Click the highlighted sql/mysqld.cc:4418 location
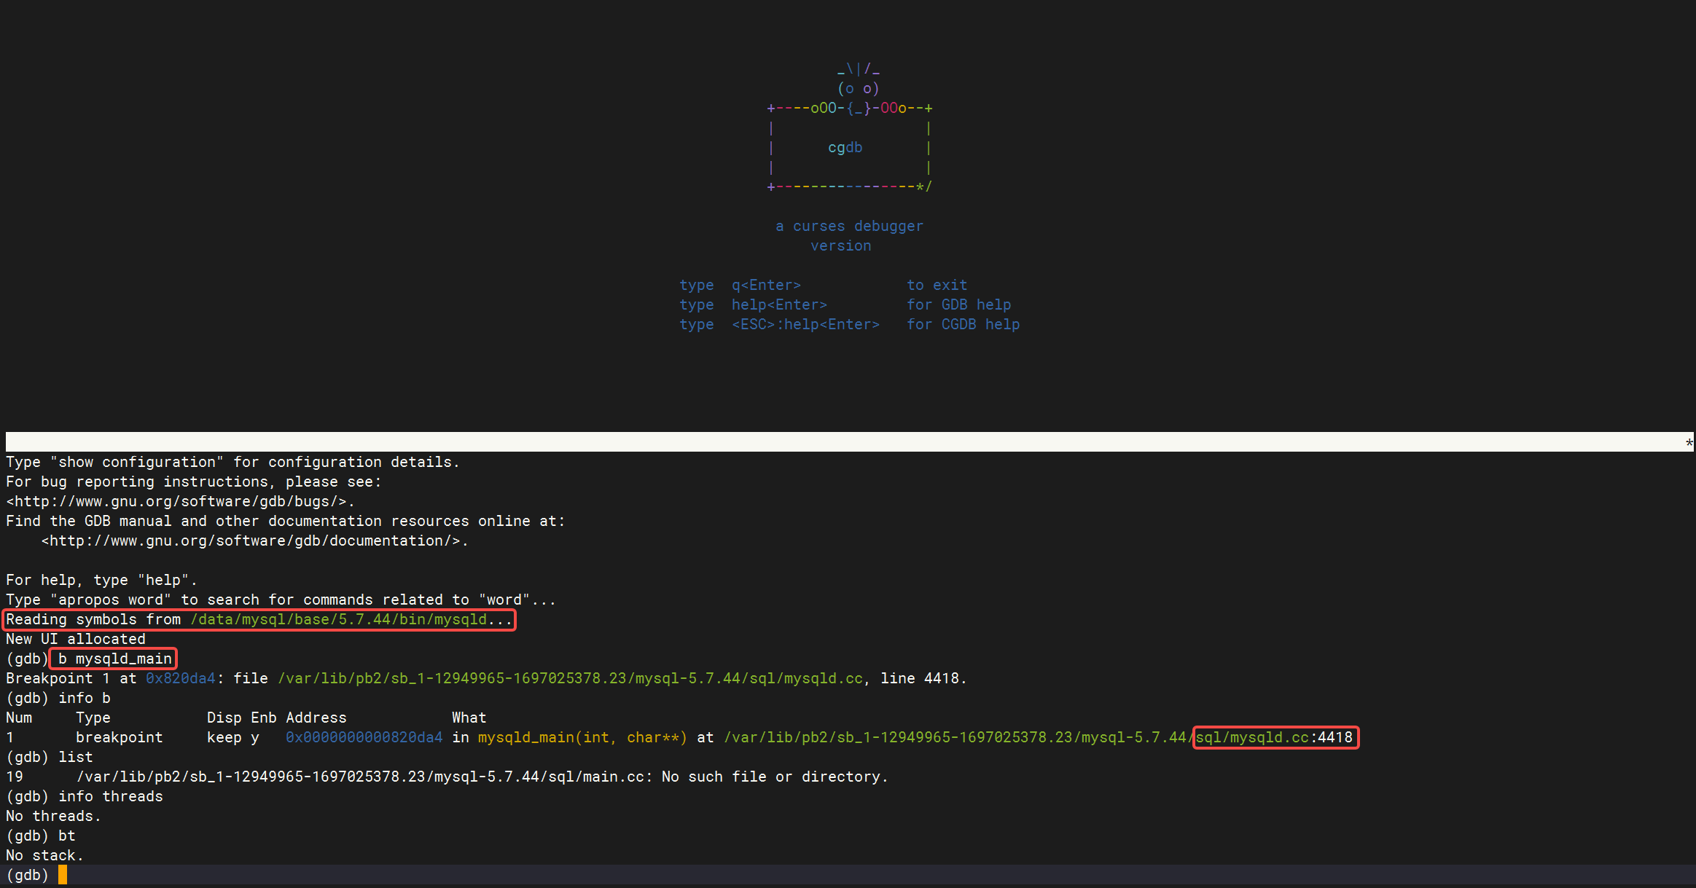The height and width of the screenshot is (888, 1696). pos(1274,738)
